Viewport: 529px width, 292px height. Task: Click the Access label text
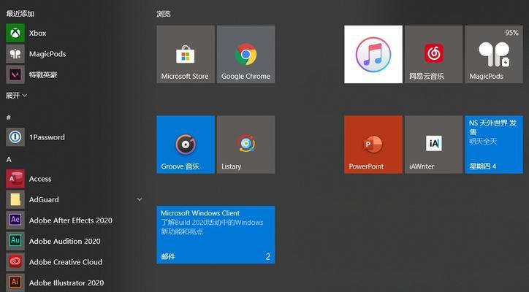(40, 179)
